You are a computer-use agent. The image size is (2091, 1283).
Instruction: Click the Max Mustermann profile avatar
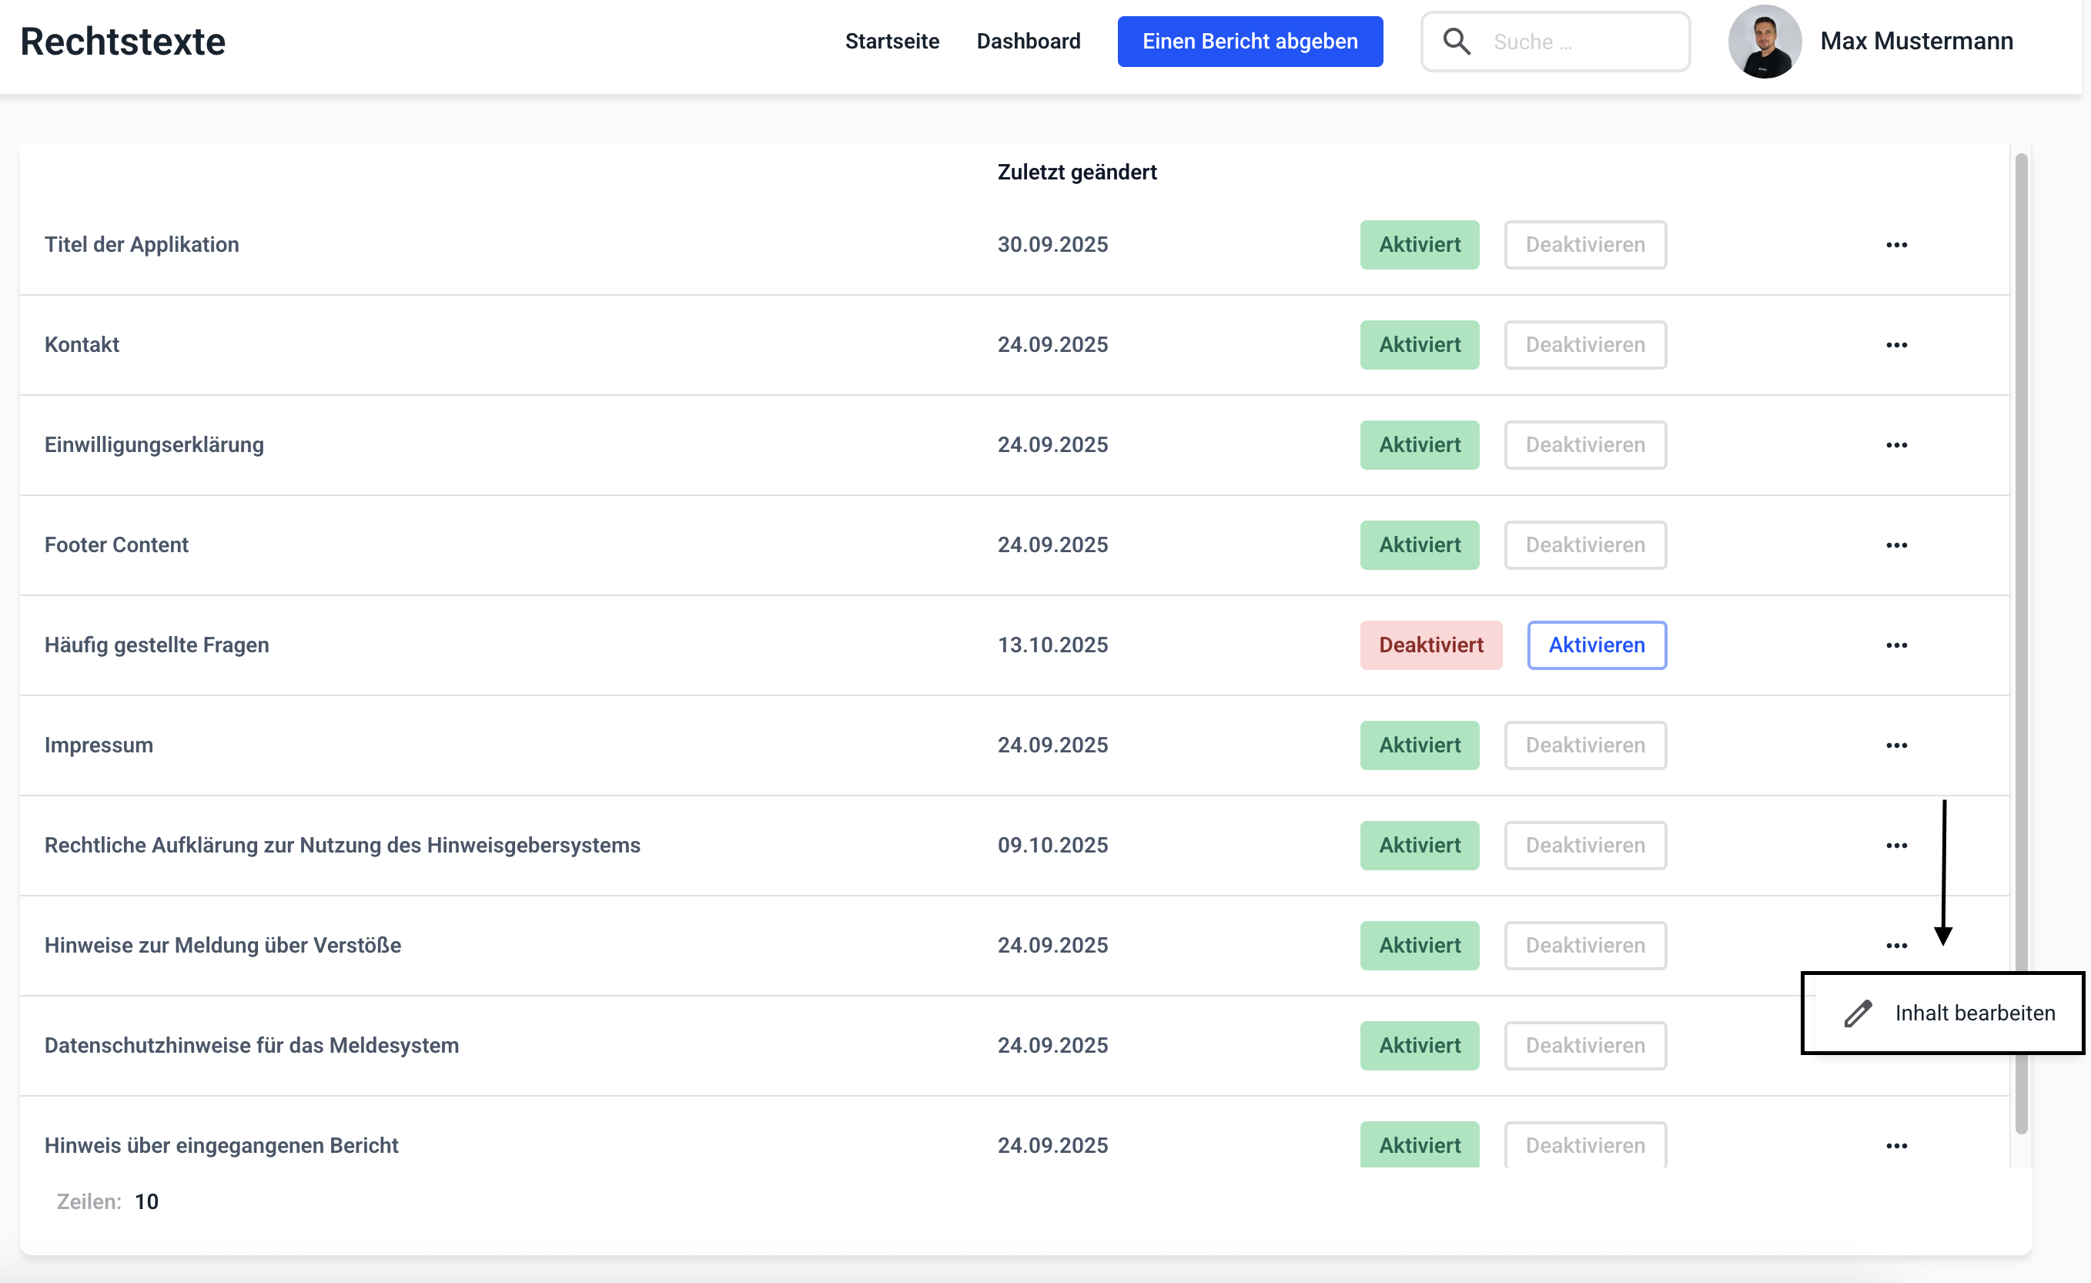pyautogui.click(x=1764, y=42)
